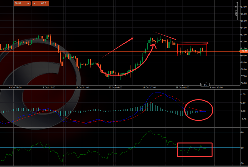248x167 pixels.
Task: Click the down arrow icon on 60.57 button
Action: click(x=28, y=3)
